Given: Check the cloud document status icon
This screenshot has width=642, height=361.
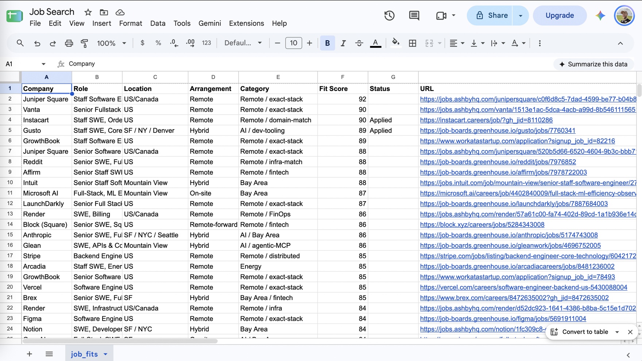Looking at the screenshot, I should (120, 12).
